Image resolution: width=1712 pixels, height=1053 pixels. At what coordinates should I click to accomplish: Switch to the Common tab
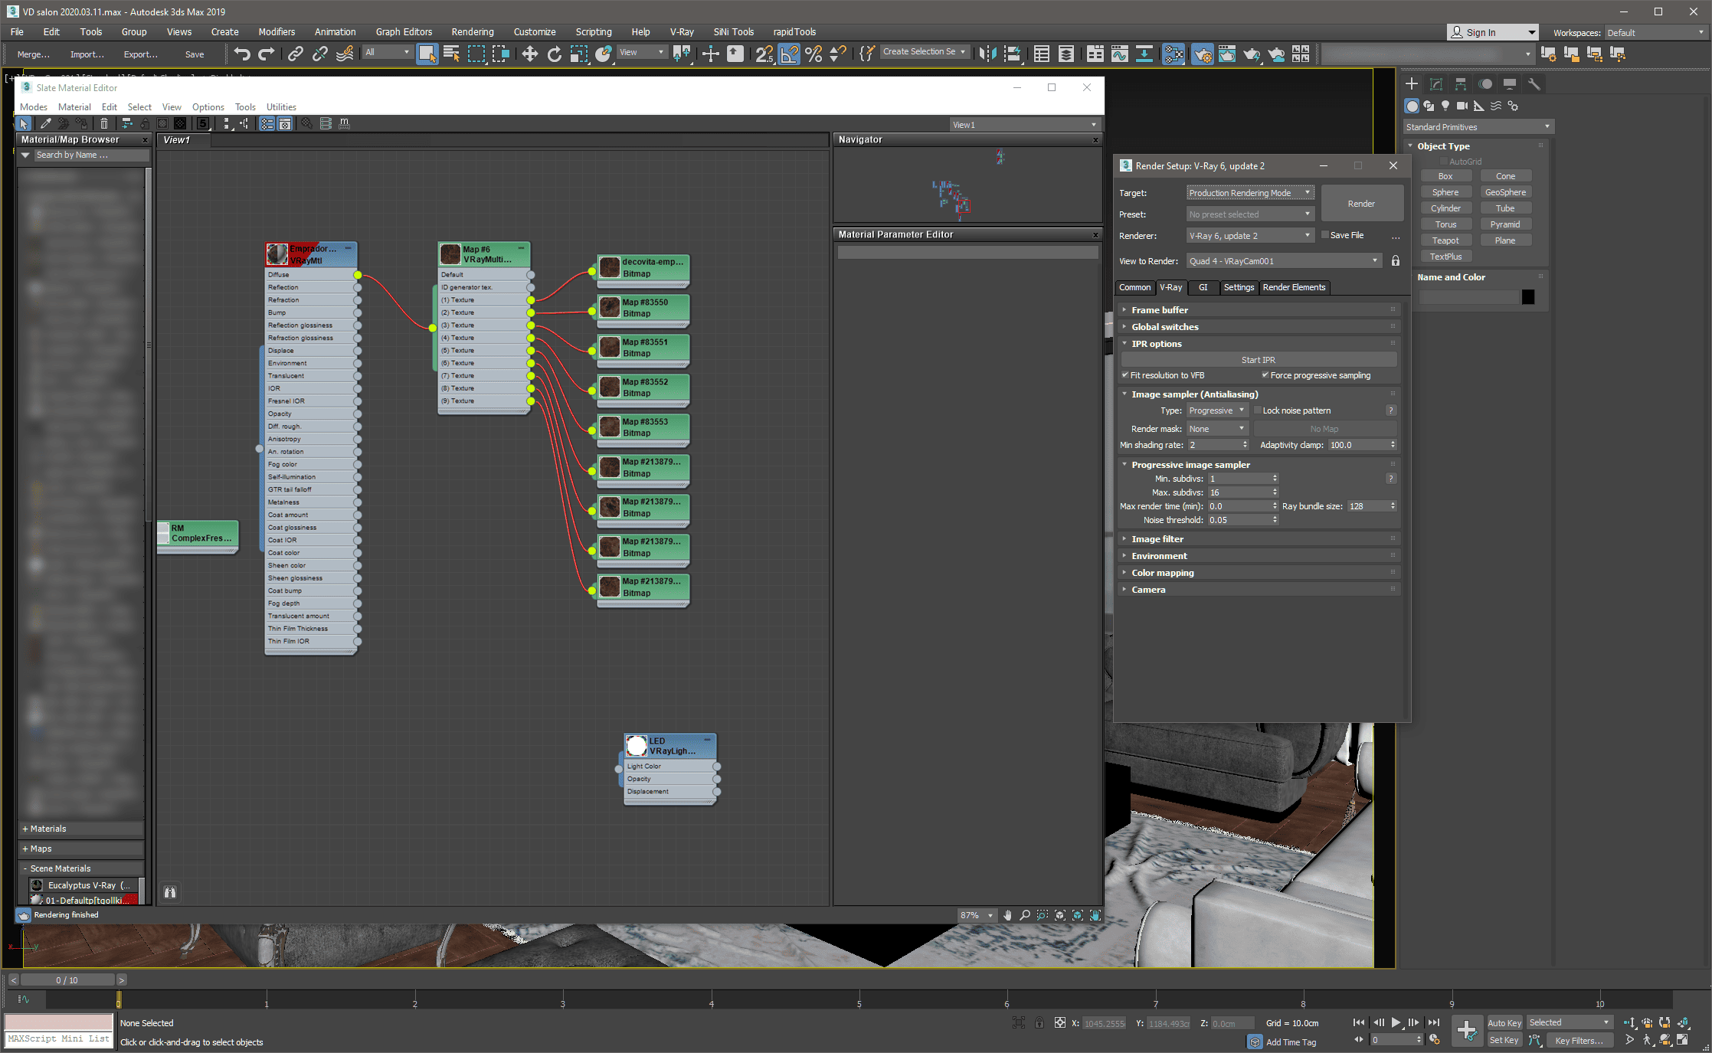pyautogui.click(x=1134, y=287)
